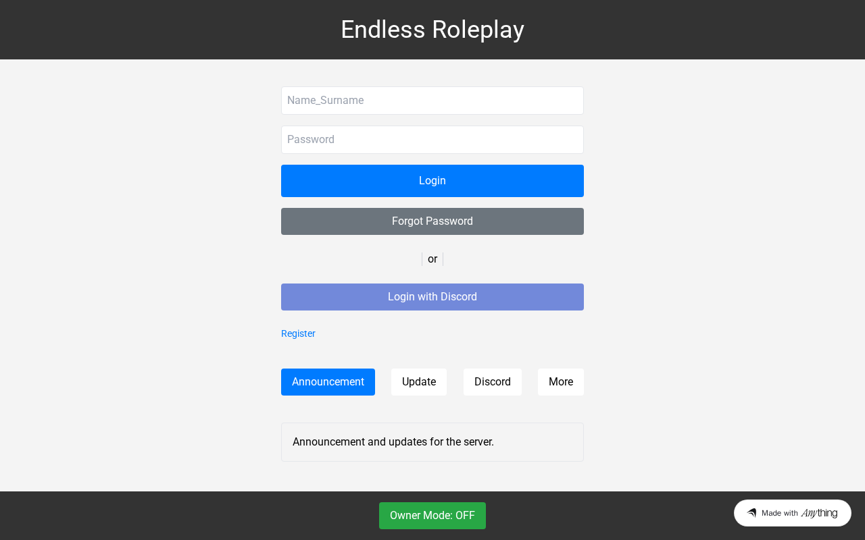Click the stylized Anything wordmark

pos(819,513)
